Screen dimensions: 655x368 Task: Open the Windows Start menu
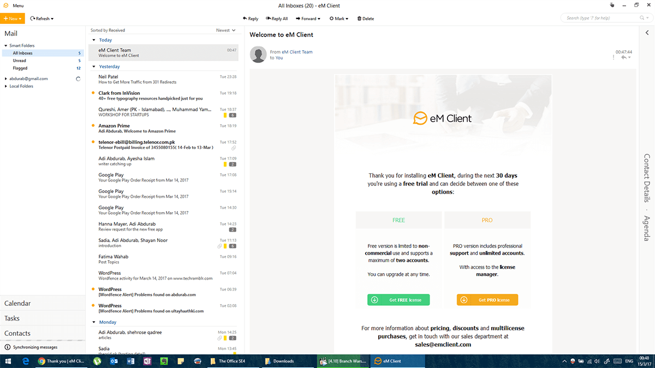tap(8, 361)
